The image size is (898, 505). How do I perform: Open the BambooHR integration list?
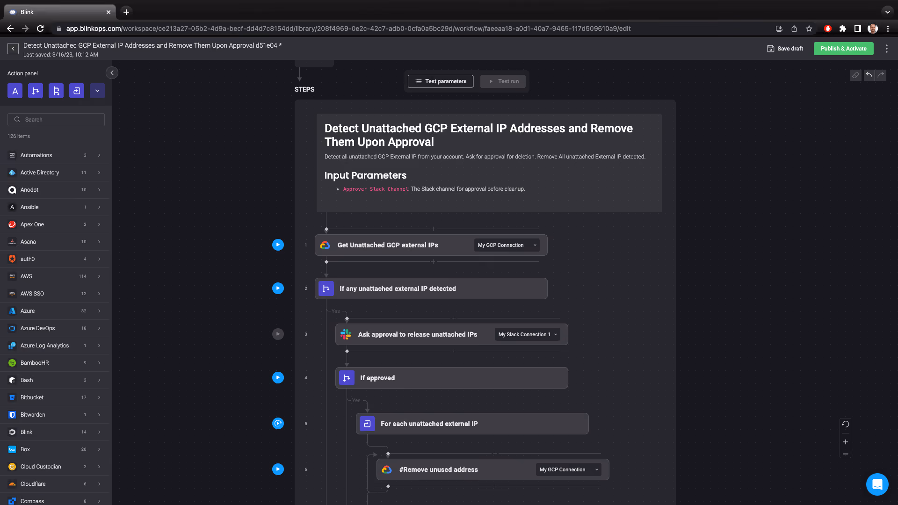(54, 363)
